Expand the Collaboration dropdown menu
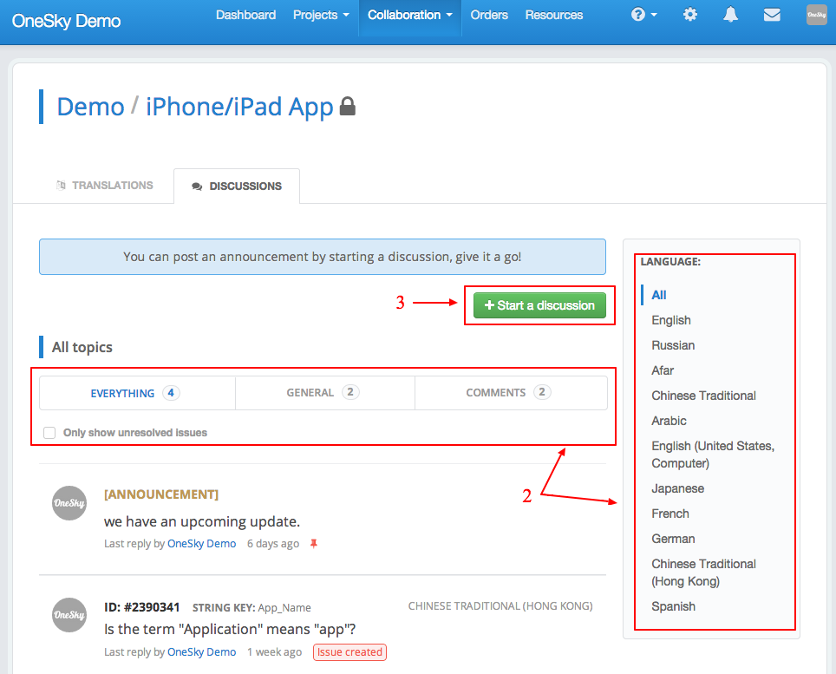Viewport: 836px width, 674px height. click(410, 15)
